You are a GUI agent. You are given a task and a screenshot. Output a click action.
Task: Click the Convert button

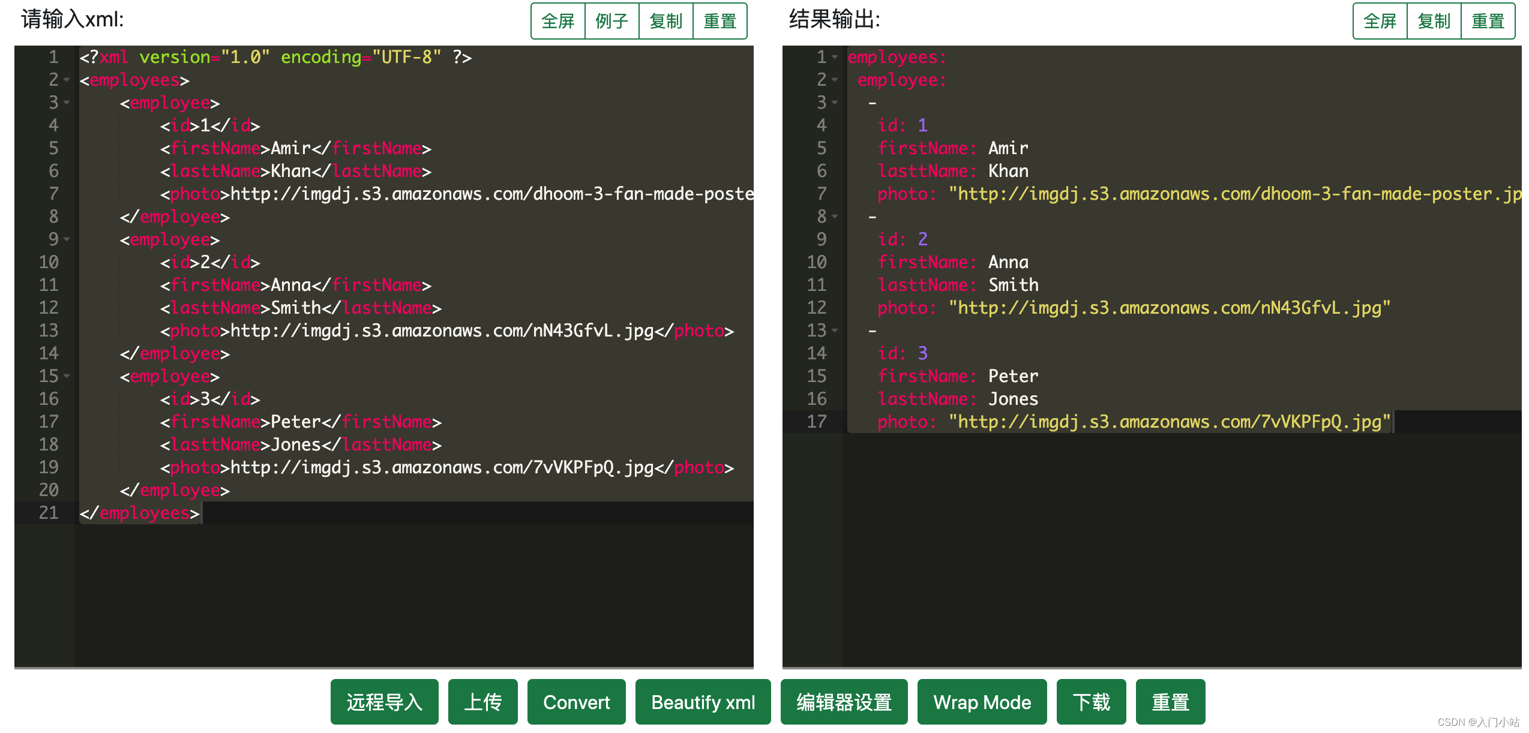pyautogui.click(x=576, y=702)
